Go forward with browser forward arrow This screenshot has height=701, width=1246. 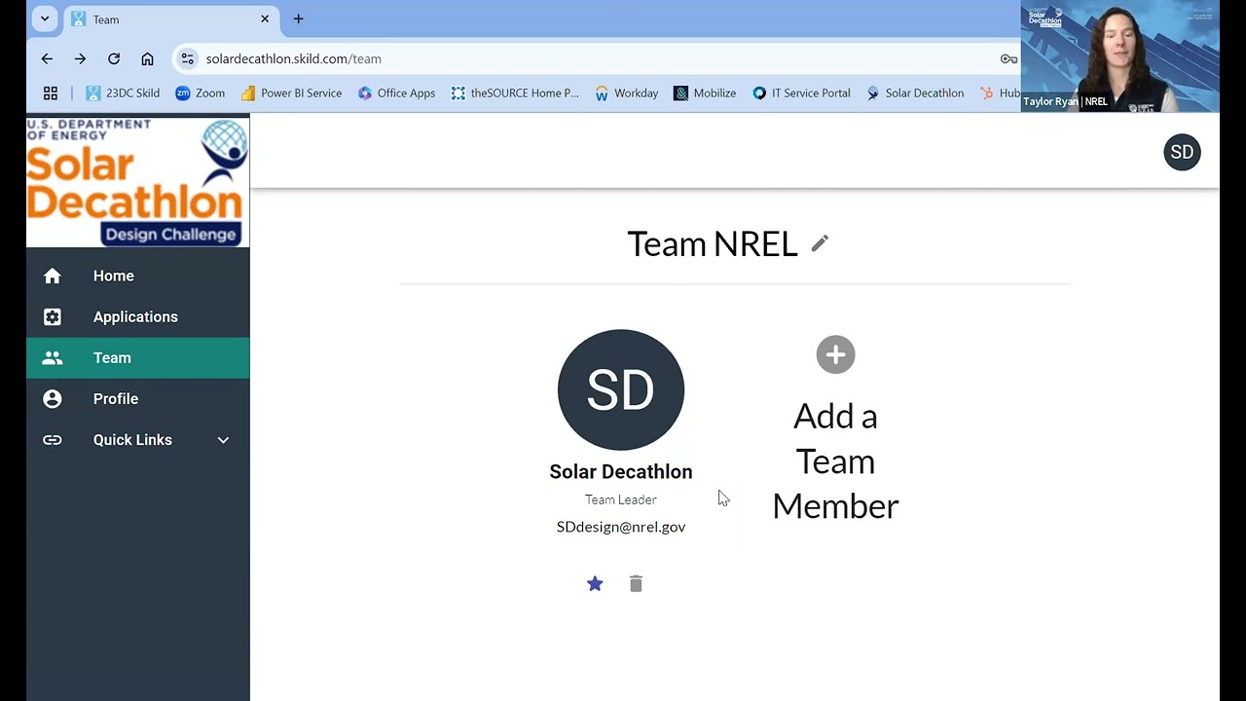80,58
